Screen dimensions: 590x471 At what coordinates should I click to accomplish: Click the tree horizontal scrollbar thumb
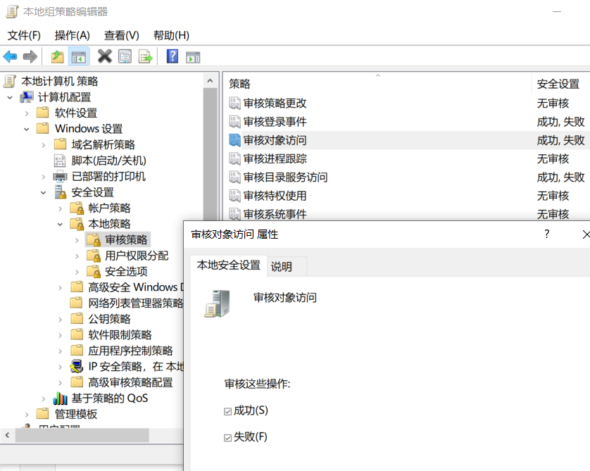pyautogui.click(x=82, y=435)
